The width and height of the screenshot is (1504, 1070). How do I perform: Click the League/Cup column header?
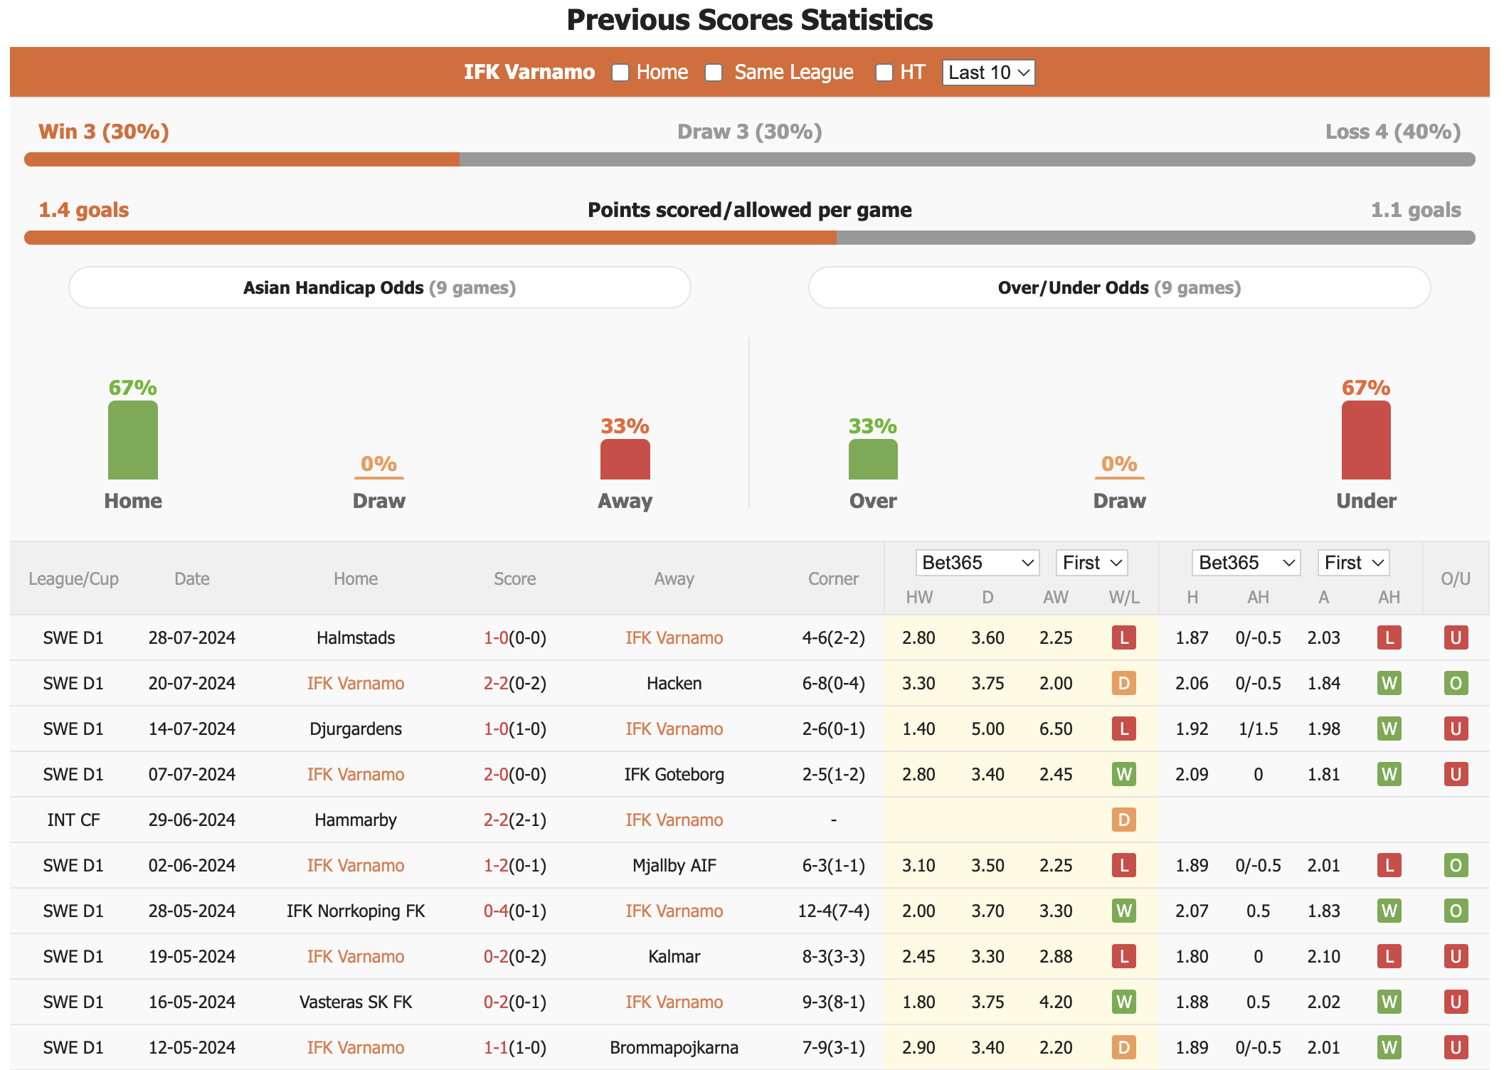click(x=73, y=578)
